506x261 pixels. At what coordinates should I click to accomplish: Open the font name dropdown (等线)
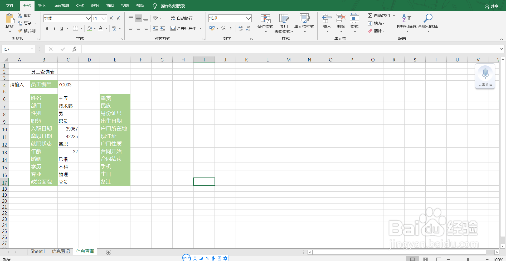(88, 18)
